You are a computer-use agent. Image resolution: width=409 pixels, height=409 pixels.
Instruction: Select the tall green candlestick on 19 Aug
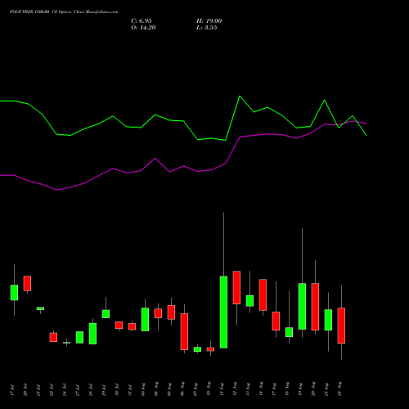point(302,306)
